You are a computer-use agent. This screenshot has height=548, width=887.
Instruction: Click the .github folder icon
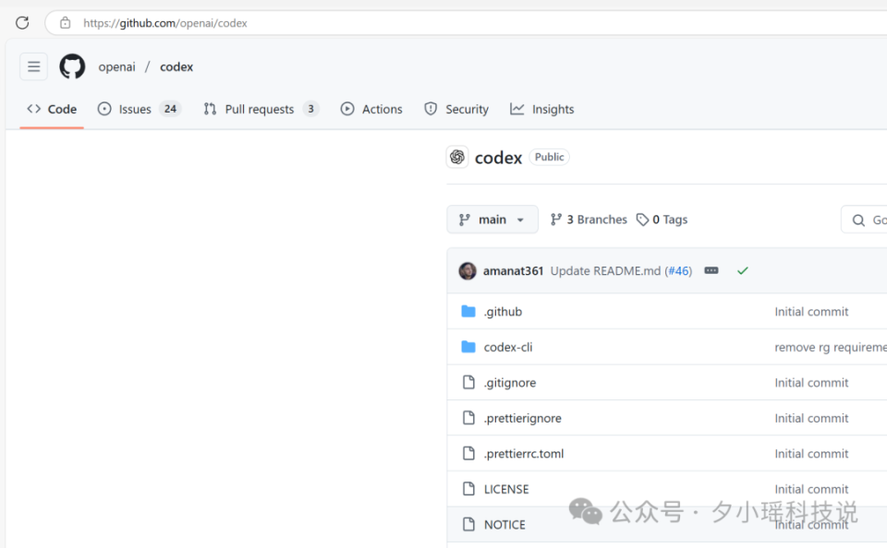(468, 311)
